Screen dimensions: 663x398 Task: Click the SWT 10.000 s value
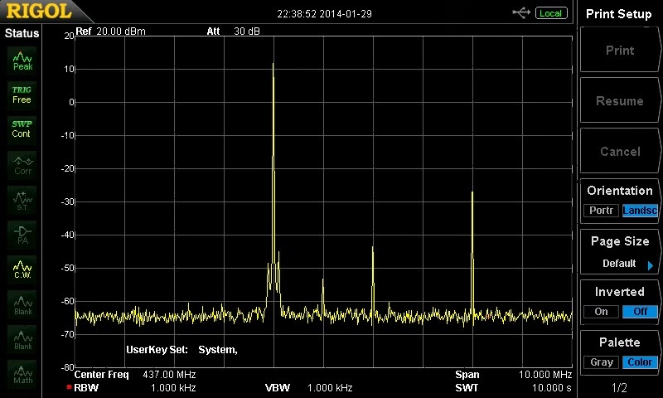point(551,387)
